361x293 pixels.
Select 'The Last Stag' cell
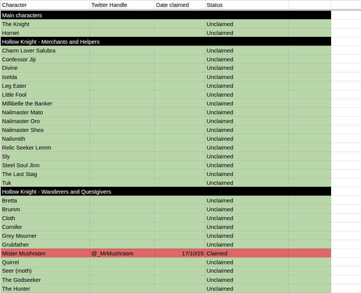(45, 174)
